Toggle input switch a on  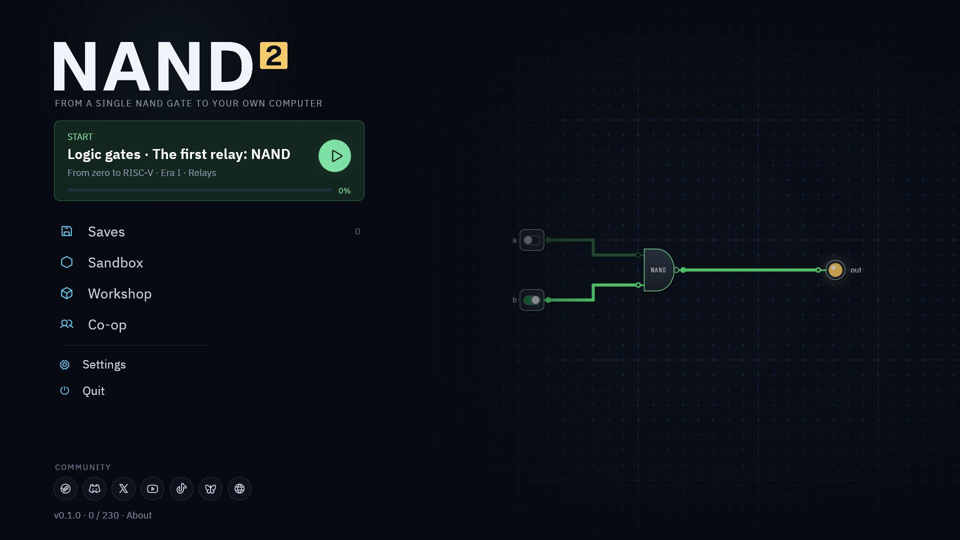pos(531,240)
